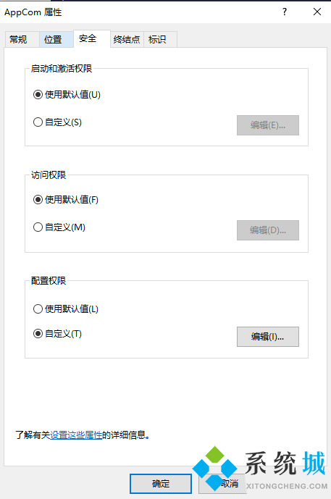Screen dimensions: 331x499
Task: Click the 编辑(E)... button
Action: 268,125
